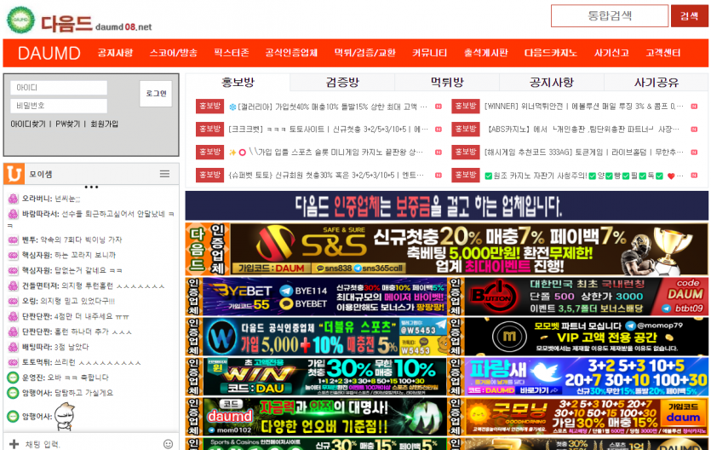Image resolution: width=711 pixels, height=450 pixels.
Task: Open the 슈퍼벳 토토 신규회원 post
Action: (326, 175)
